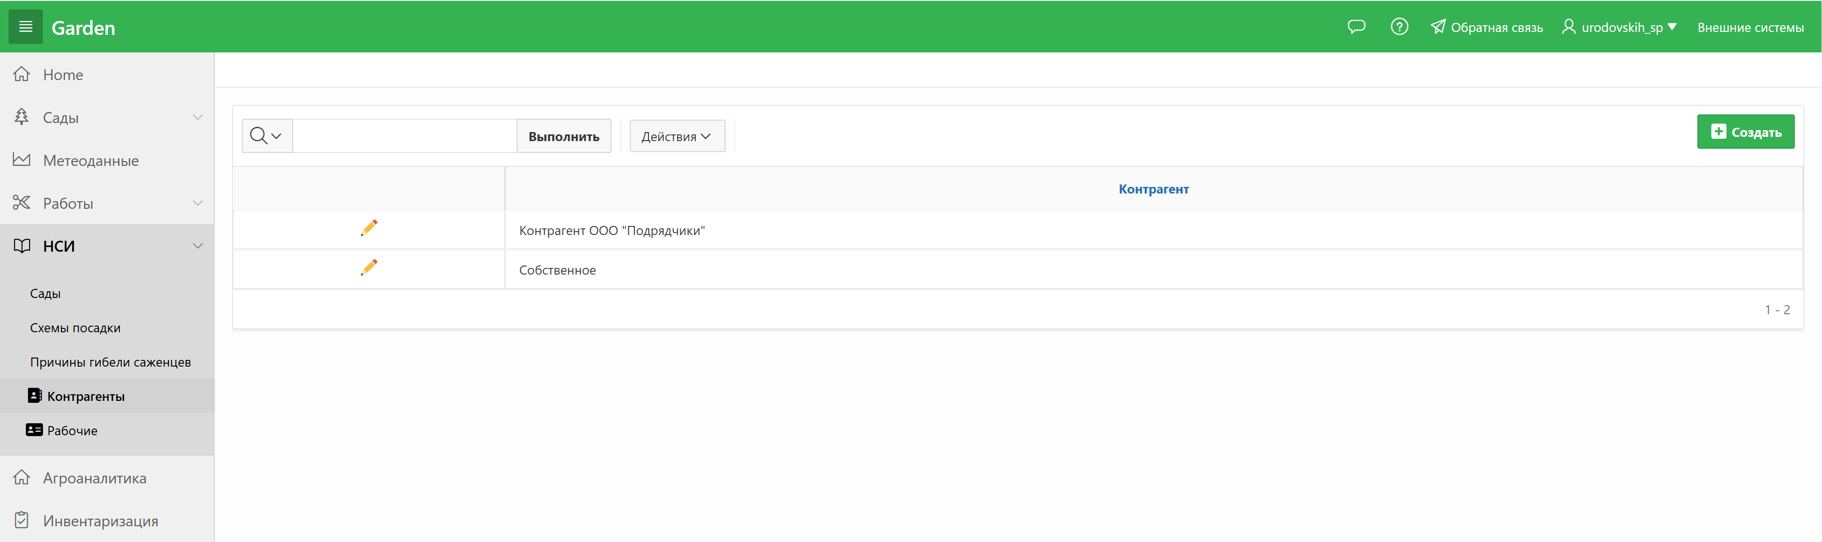The width and height of the screenshot is (1822, 542).
Task: Collapse the НСИ sidebar section
Action: (x=197, y=245)
